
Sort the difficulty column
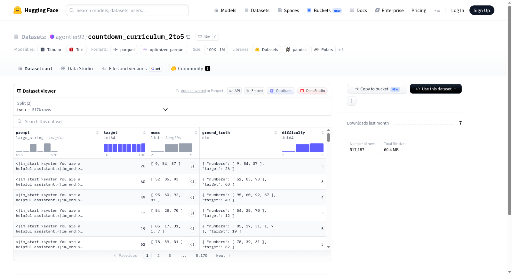323,133
